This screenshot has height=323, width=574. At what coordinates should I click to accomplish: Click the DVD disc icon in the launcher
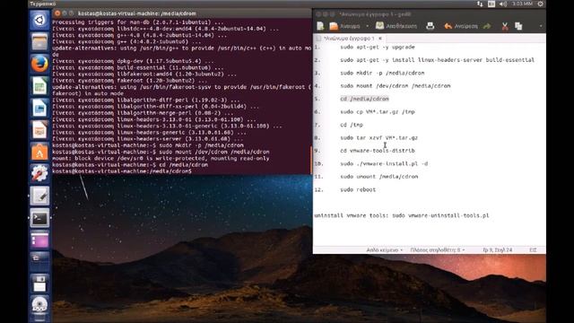(x=39, y=305)
